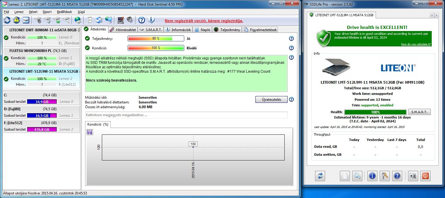Switch to the S.M.A.R.T. tab
Image resolution: width=445 pixels, height=198 pixels.
coord(150,30)
